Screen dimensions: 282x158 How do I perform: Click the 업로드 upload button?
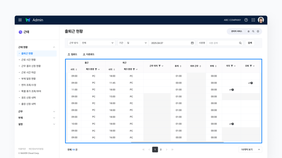[72, 54]
